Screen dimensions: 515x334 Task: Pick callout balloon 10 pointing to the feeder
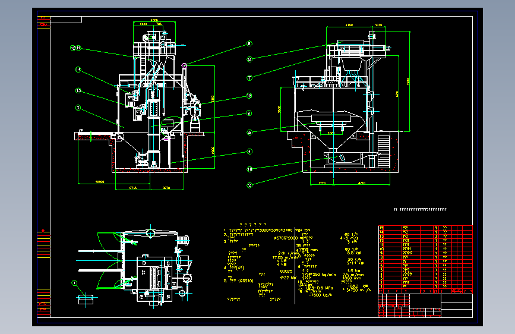[x=249, y=169]
